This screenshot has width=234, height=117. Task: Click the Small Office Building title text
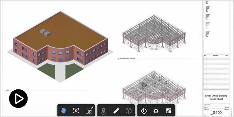click(216, 96)
